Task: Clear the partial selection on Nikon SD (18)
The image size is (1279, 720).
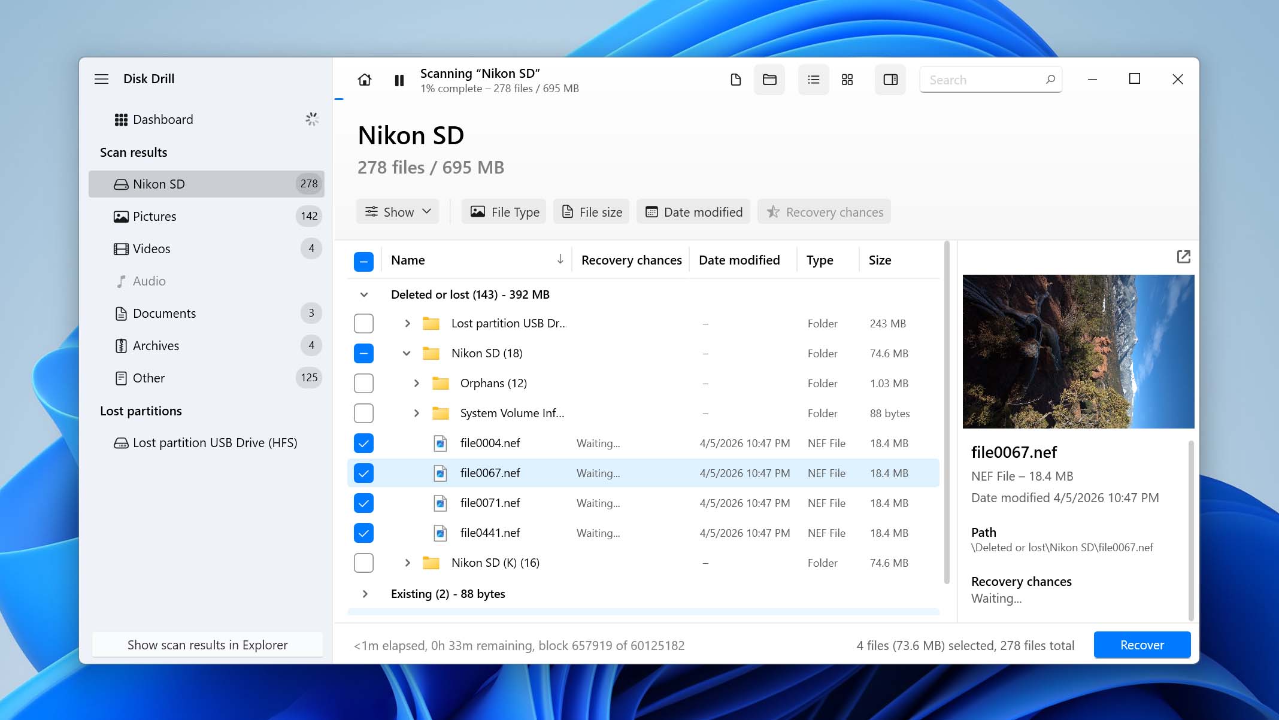Action: (363, 353)
